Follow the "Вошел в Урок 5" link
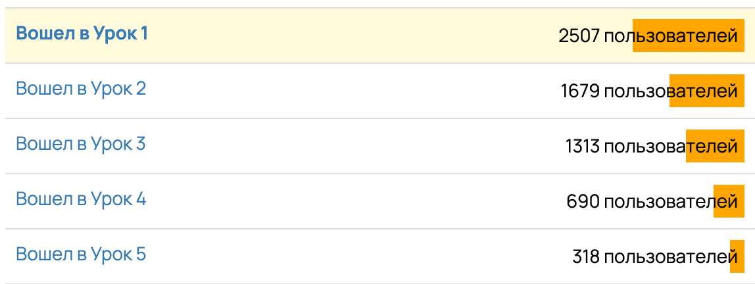This screenshot has width=755, height=284. (81, 254)
